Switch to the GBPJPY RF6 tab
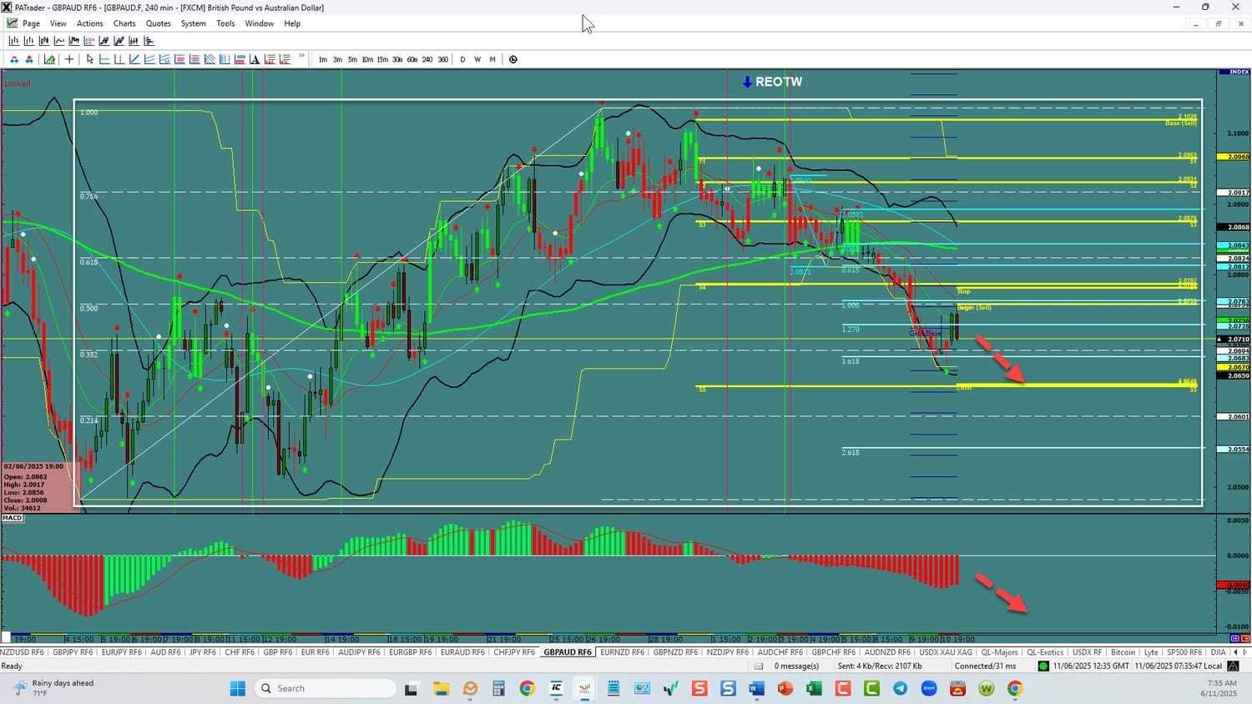 (72, 652)
